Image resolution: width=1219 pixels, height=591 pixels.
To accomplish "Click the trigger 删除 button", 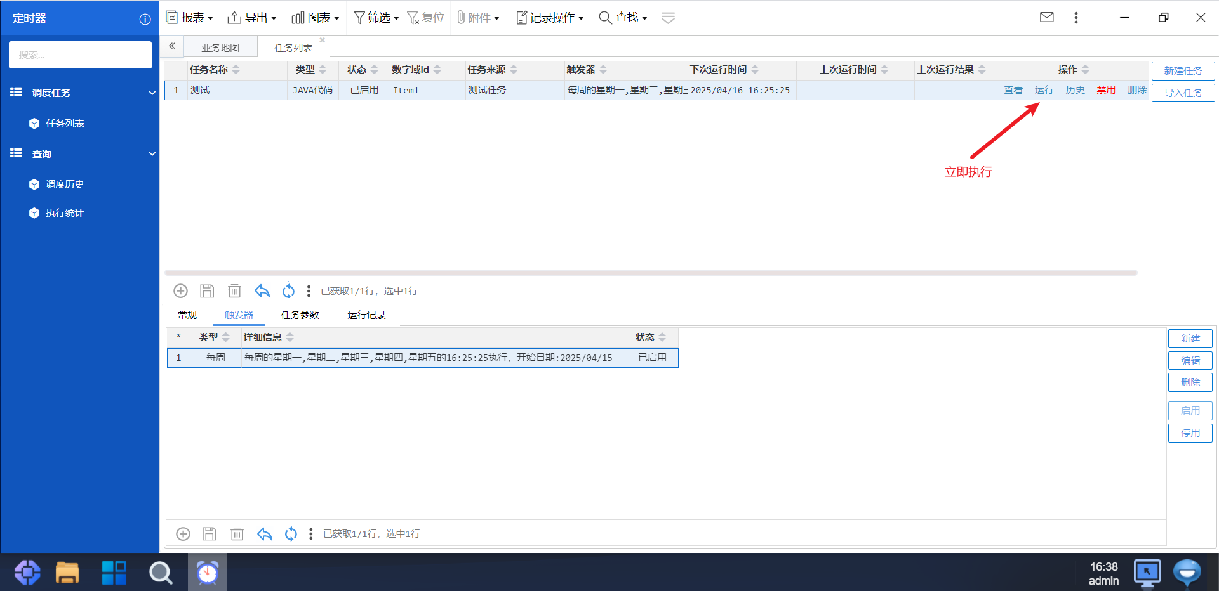I will tap(1190, 382).
